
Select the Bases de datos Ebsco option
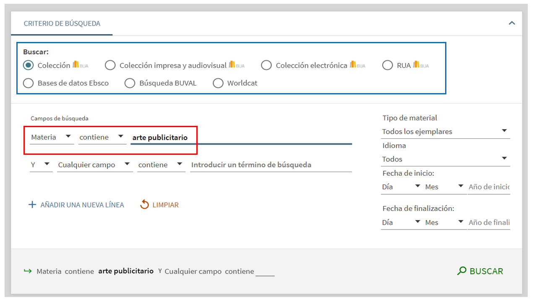29,83
